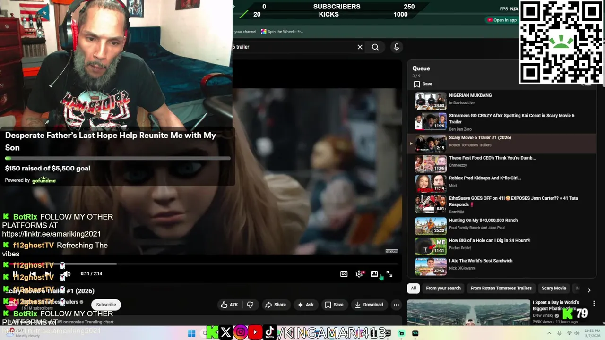Play Hunting On My $40,000,000 Ranch thumbnail
This screenshot has height=340, width=605.
(x=431, y=226)
